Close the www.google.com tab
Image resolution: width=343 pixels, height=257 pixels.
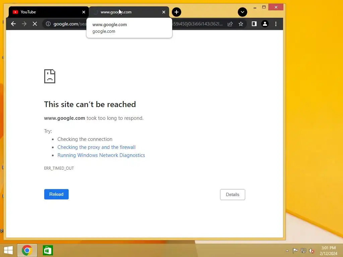[163, 12]
